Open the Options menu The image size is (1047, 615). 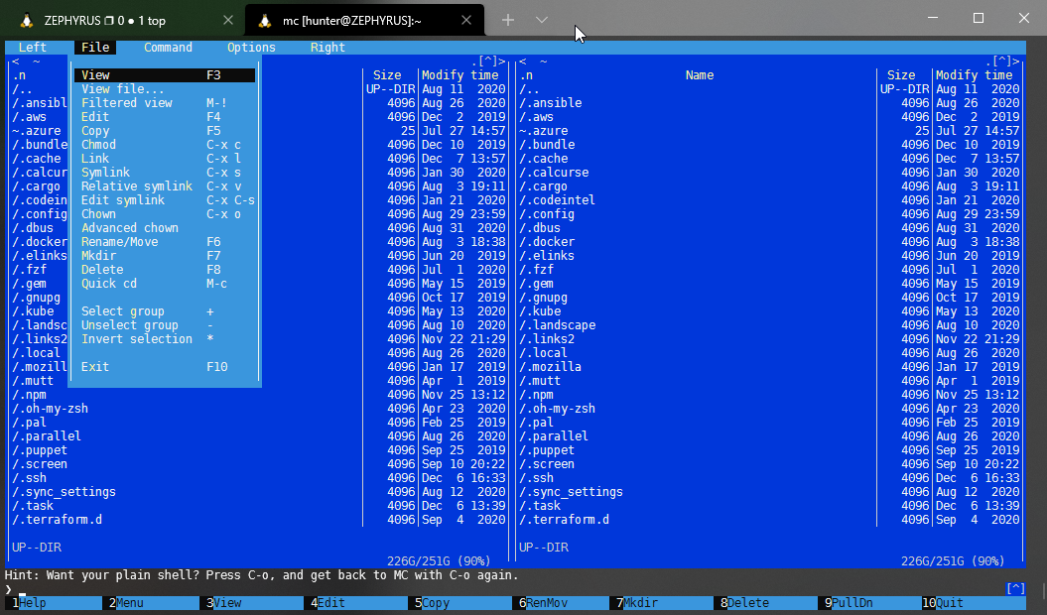tap(250, 47)
